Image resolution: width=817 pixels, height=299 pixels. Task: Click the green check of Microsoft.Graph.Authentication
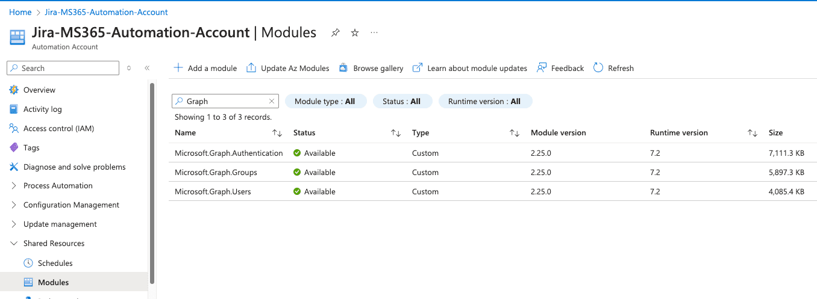pos(297,153)
